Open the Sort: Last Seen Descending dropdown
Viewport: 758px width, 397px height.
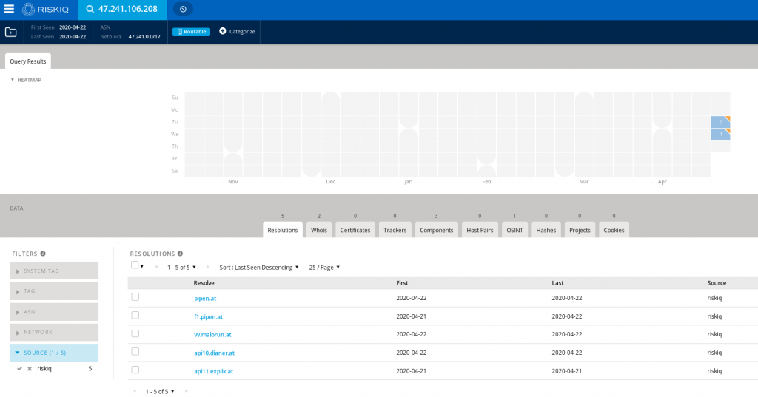coord(259,267)
